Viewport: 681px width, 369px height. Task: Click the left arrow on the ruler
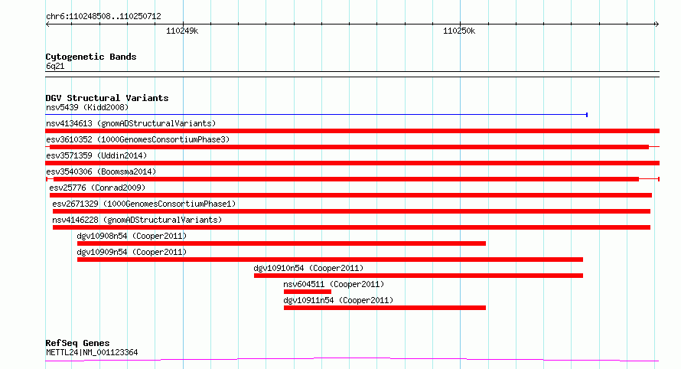pos(47,24)
